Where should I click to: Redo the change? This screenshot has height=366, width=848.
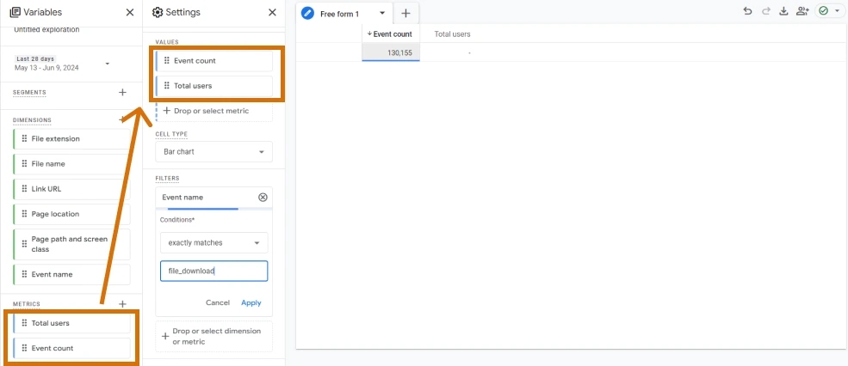(x=766, y=11)
